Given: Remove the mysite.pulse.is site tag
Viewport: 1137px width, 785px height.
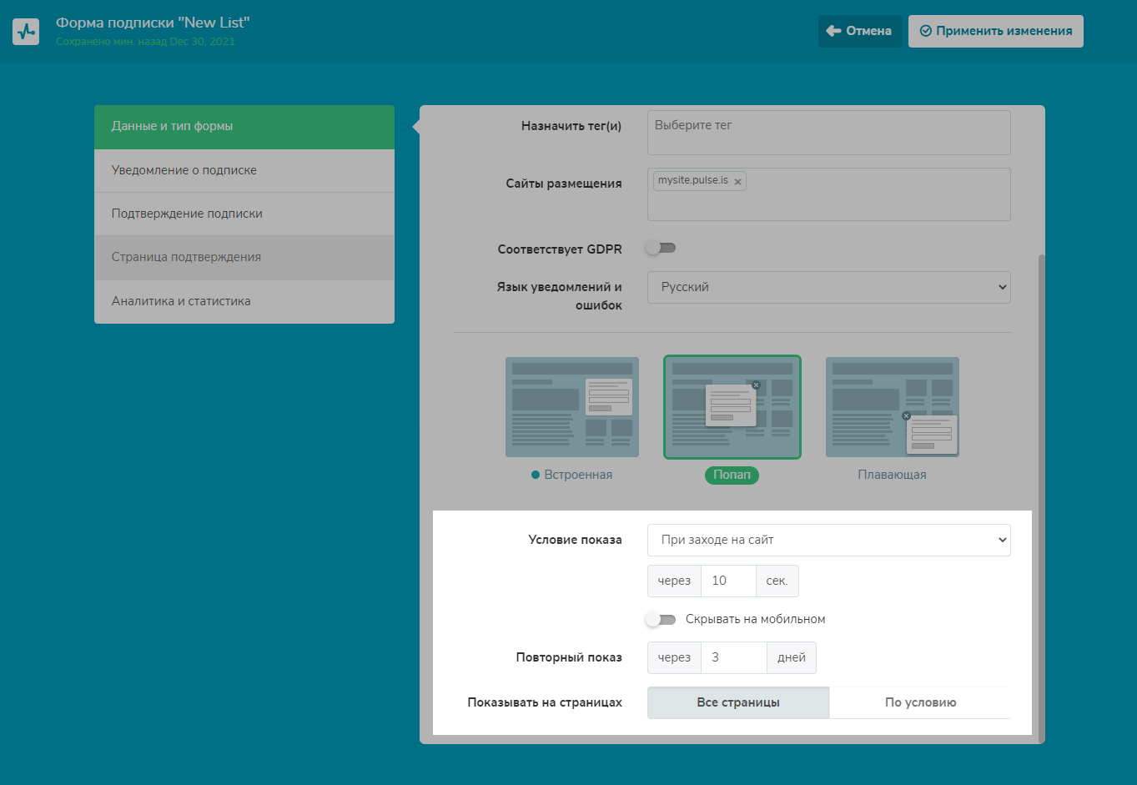Looking at the screenshot, I should tap(737, 182).
